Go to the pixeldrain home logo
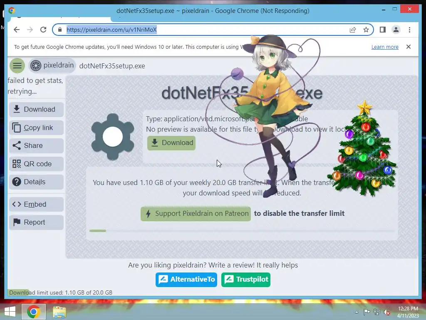This screenshot has width=426, height=320. tap(52, 65)
